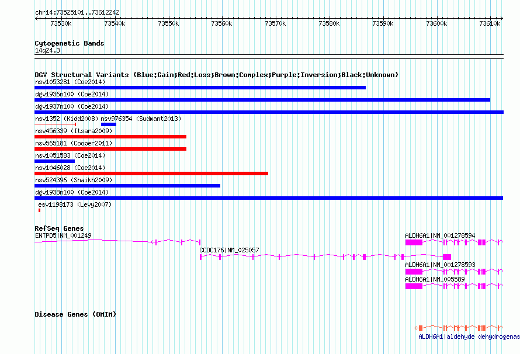Select the nsv565181 (Cooper2011) red loss bar
This screenshot has width=520, height=354.
coord(110,149)
